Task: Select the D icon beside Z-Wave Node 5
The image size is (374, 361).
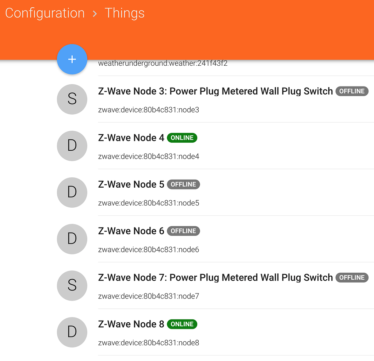Action: tap(72, 192)
